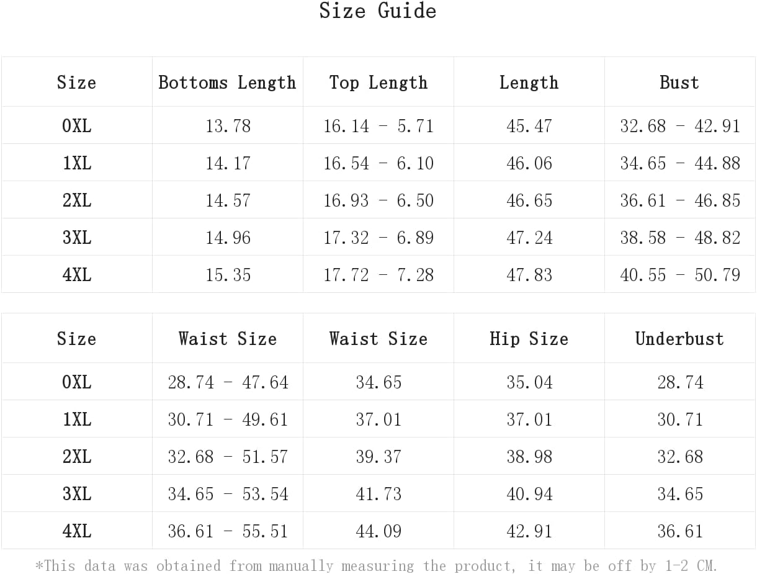Click the 36.61 underbust value

pos(680,531)
